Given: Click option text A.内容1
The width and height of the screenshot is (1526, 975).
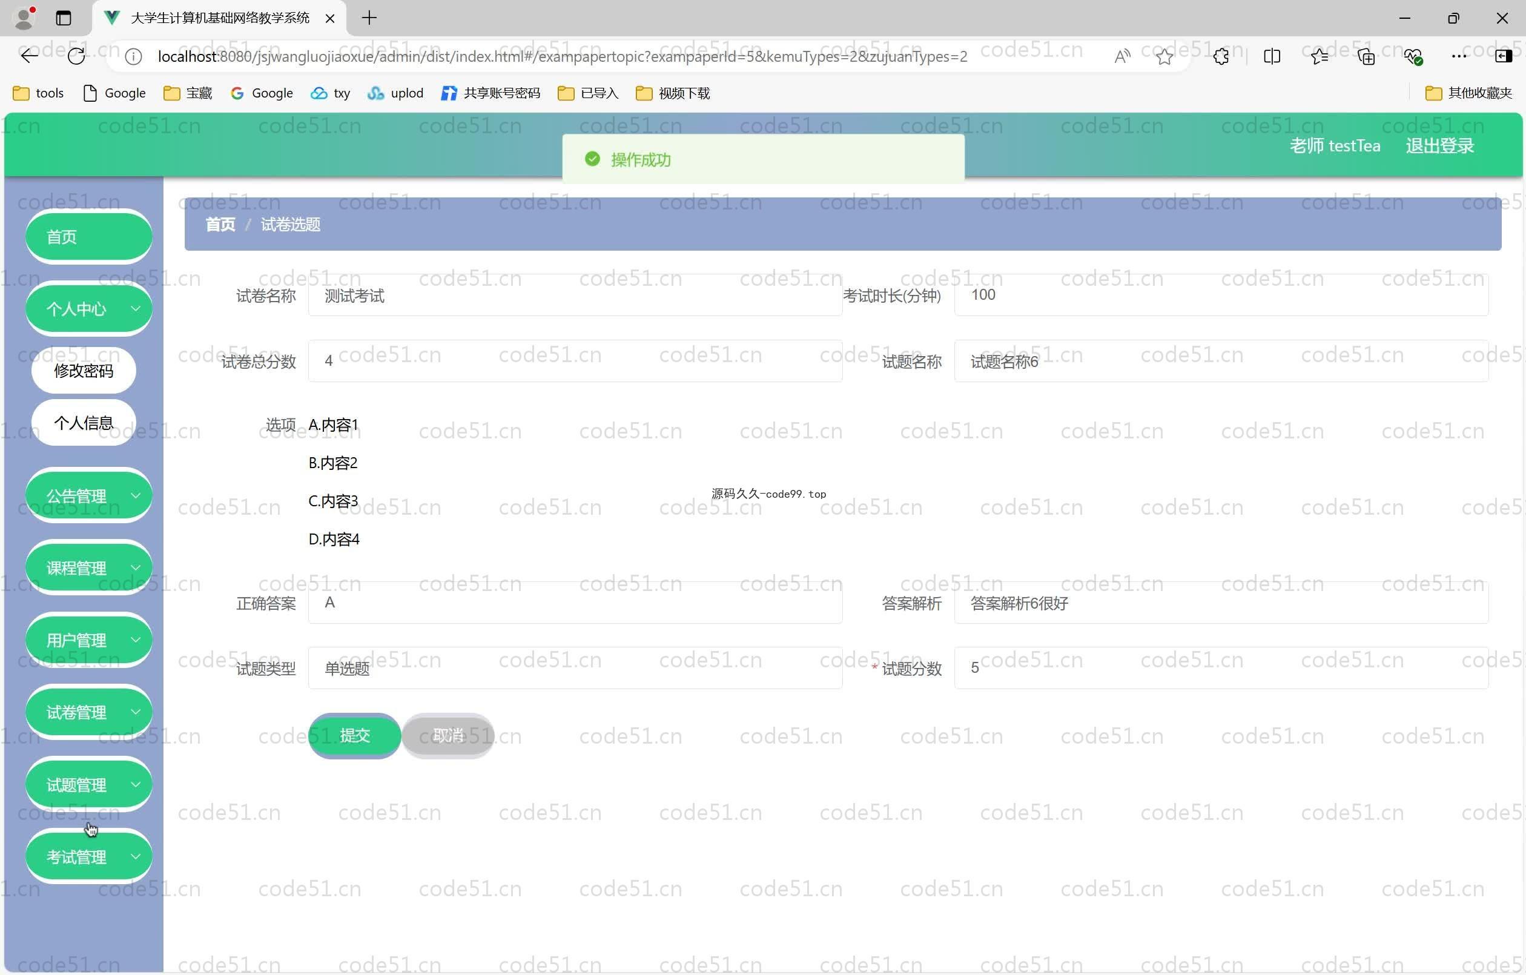Looking at the screenshot, I should click(x=333, y=425).
